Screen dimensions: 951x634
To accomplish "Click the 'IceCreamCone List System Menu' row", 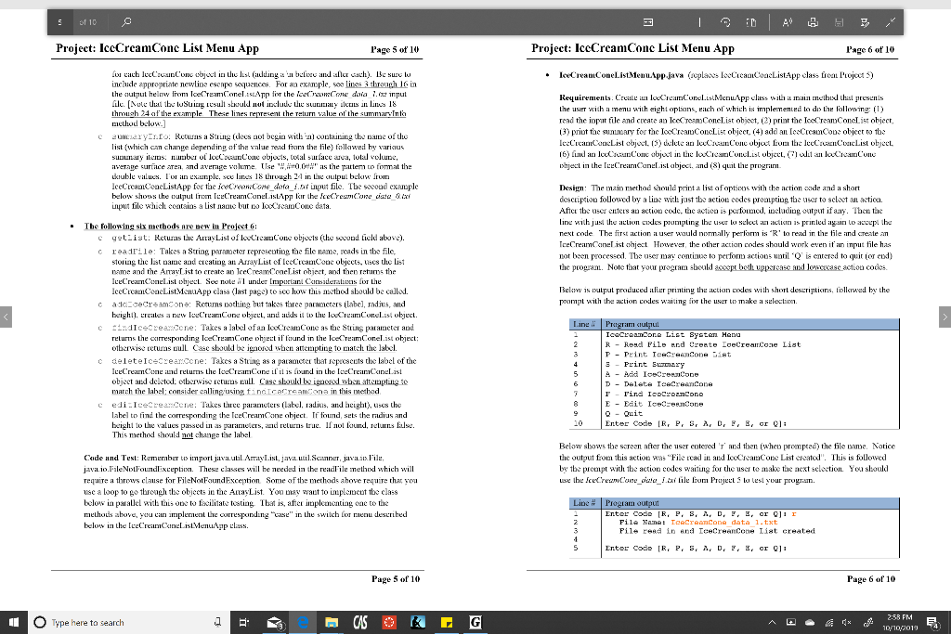I will (x=672, y=334).
